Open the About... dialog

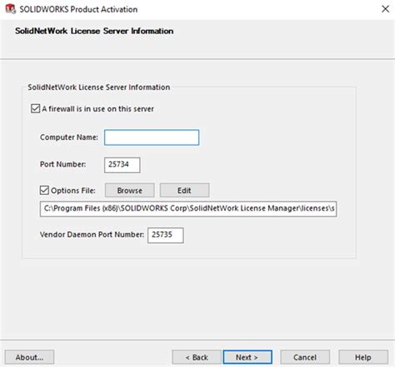pos(29,357)
